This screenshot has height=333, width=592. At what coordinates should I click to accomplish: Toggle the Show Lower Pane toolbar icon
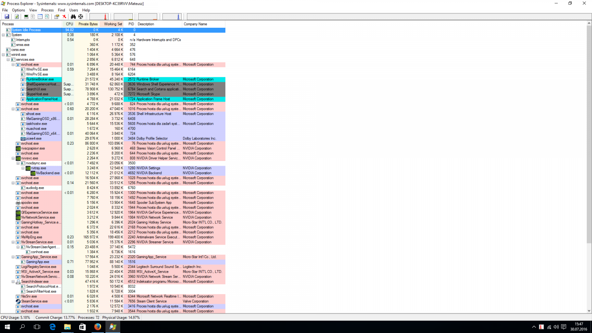click(x=40, y=17)
